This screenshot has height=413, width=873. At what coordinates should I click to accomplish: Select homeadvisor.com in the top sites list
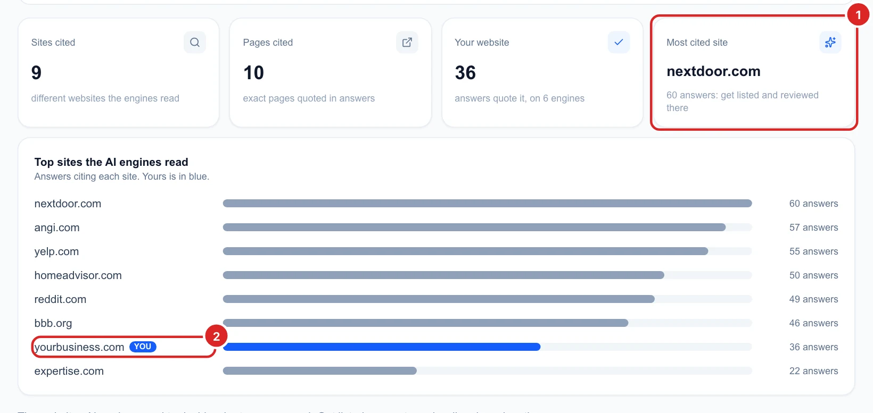[x=78, y=275]
